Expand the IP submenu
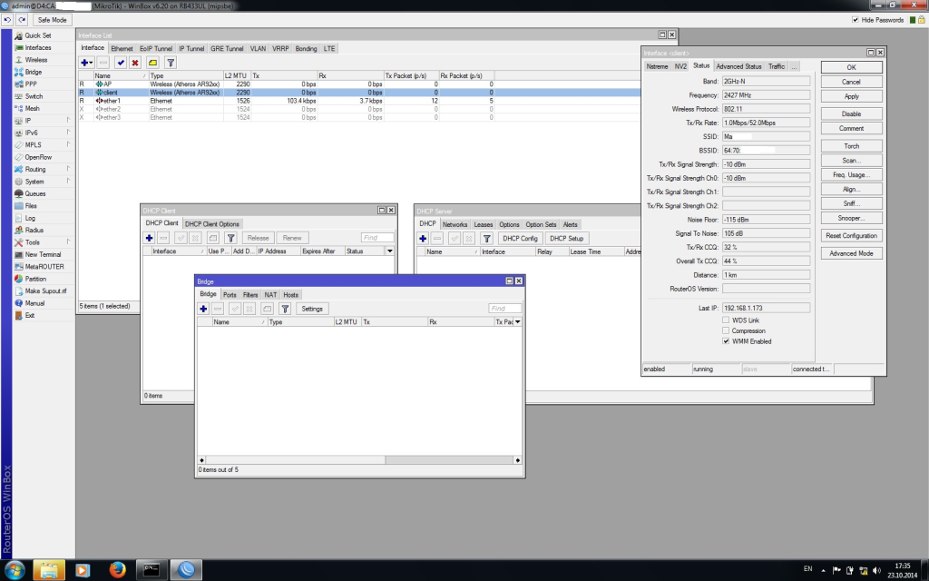Image resolution: width=929 pixels, height=581 pixels. (x=68, y=121)
